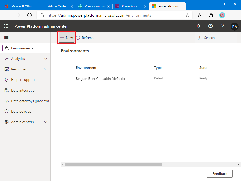
Task: Click the Data policies shield icon
Action: (7, 111)
